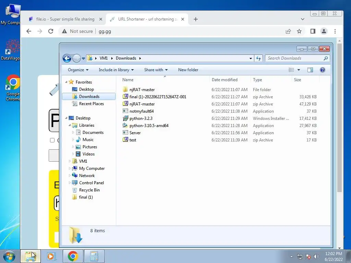The width and height of the screenshot is (351, 263).
Task: Click calculator icon in taskbar
Action: coord(94,256)
